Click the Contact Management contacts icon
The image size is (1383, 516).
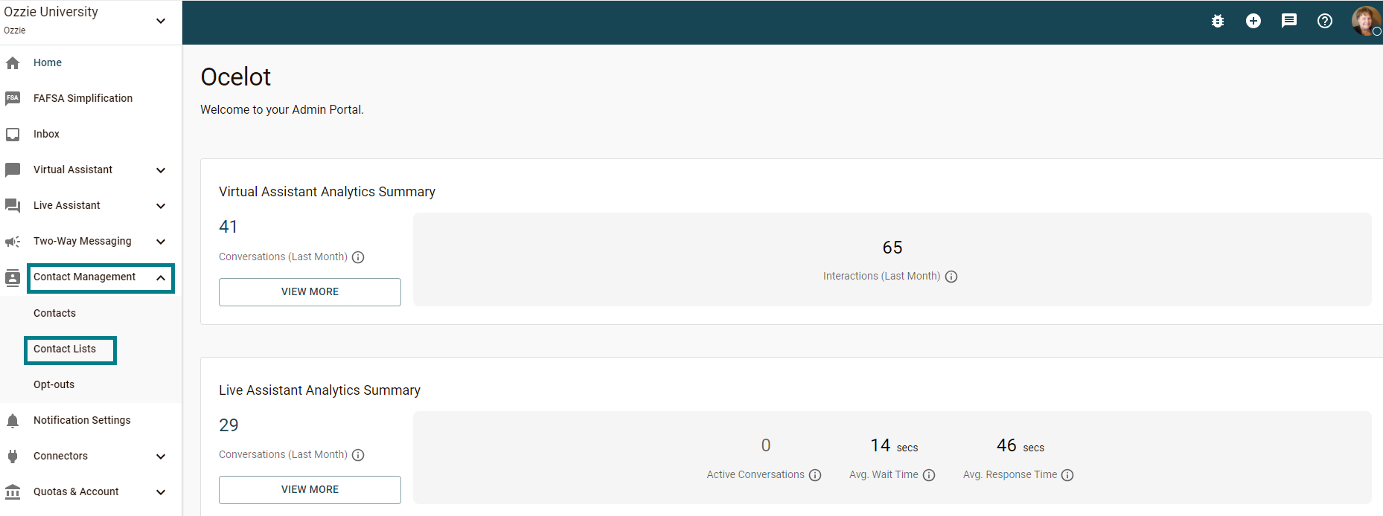click(x=13, y=277)
